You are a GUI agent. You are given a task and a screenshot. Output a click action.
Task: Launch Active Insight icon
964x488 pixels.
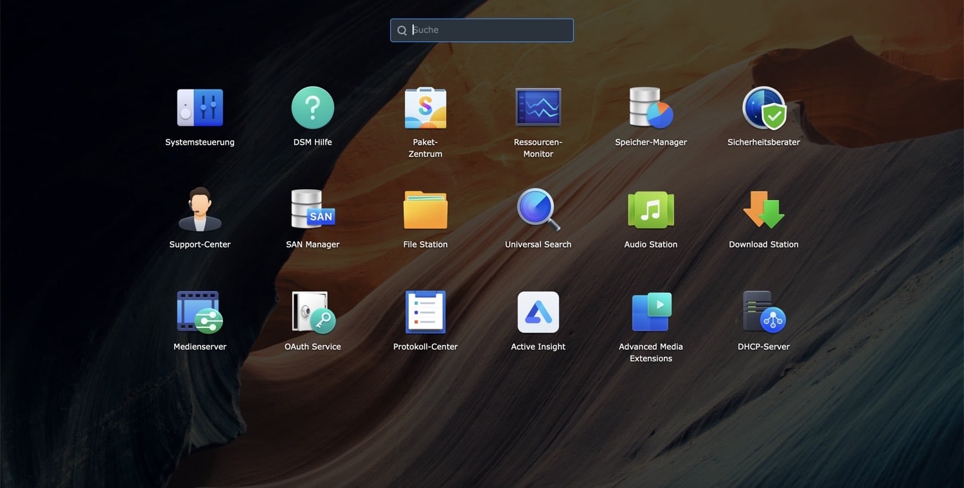coord(538,312)
